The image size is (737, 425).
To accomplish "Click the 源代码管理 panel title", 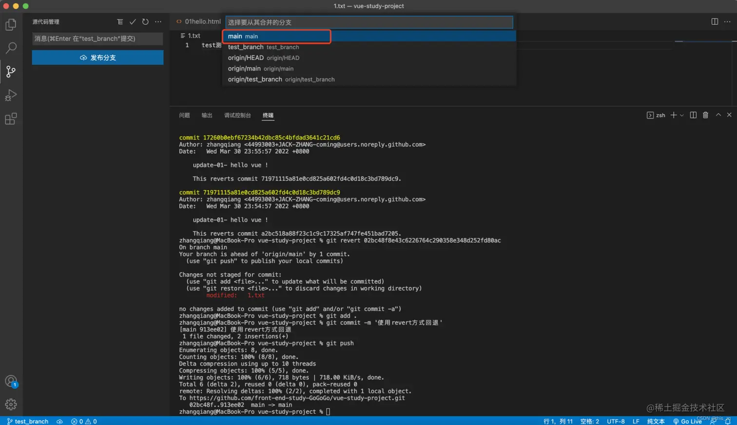I will point(46,22).
